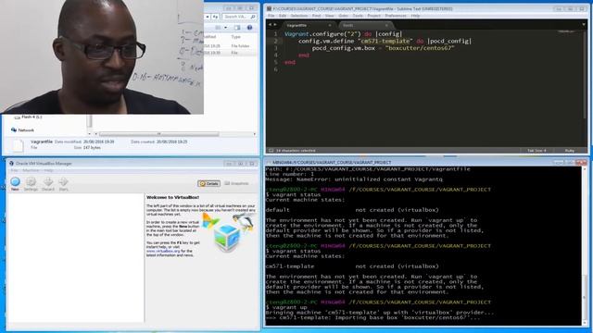
Task: Click the Discard icon in VirtualBox toolbar
Action: (x=48, y=182)
